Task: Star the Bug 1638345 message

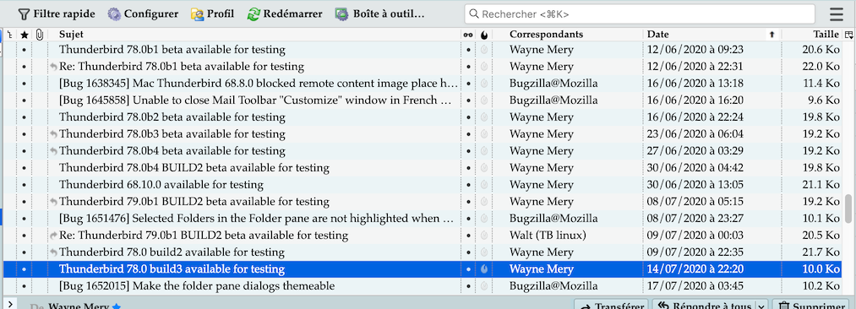Action: pyautogui.click(x=24, y=84)
